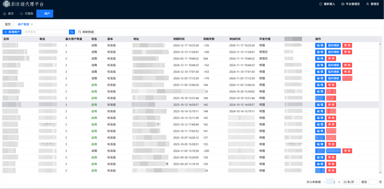Click the add new merchant button
The image size is (384, 189).
click(12, 32)
